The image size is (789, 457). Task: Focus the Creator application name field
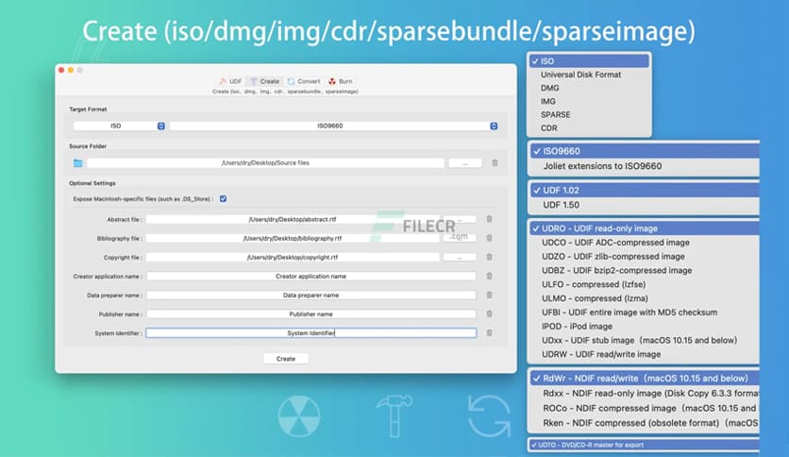(311, 277)
